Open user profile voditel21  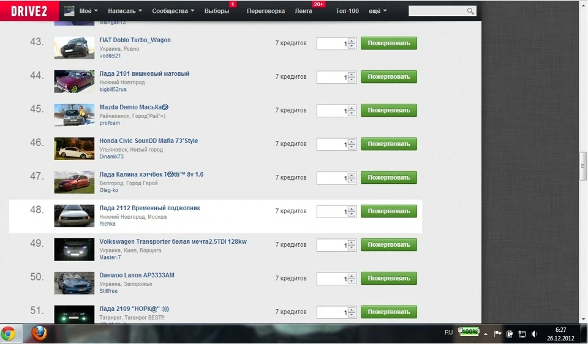[x=110, y=56]
